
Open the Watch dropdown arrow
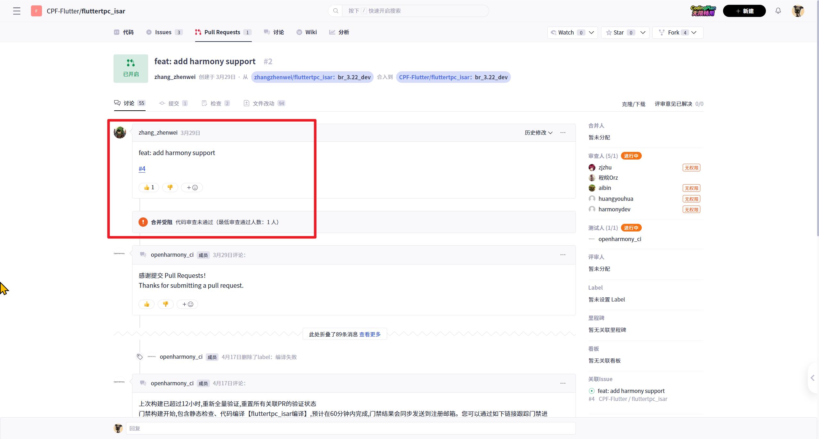(x=592, y=33)
